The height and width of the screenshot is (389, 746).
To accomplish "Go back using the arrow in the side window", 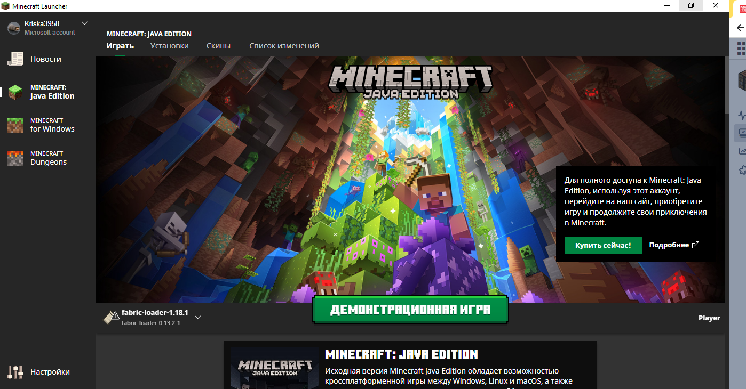I will coord(741,28).
